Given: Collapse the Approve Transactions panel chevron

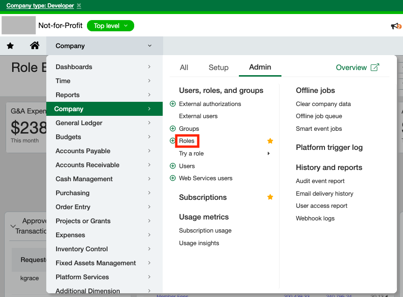Looking at the screenshot, I should pos(13,226).
